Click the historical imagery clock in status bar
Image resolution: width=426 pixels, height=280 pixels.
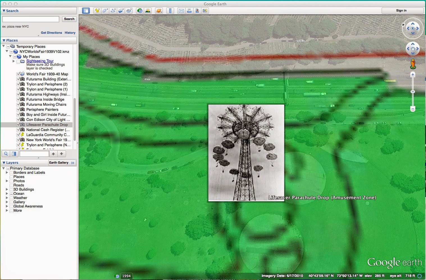[117, 276]
